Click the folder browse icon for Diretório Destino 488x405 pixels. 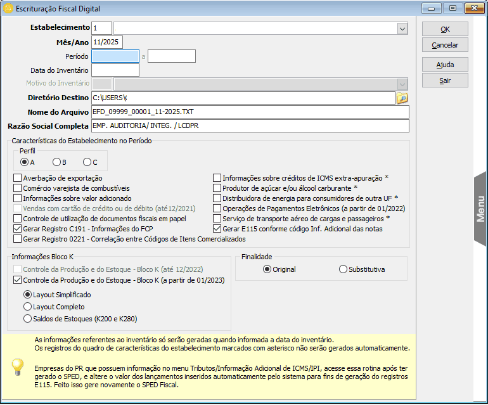(x=402, y=98)
